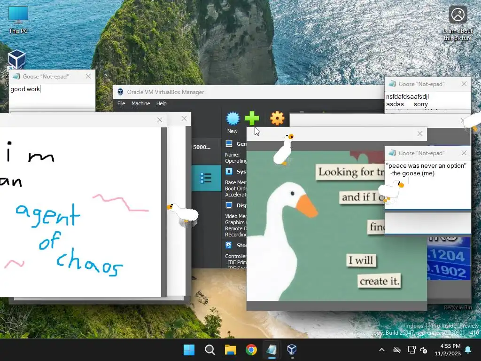
Task: Click the goose walking on meme window title
Action: pos(284,149)
